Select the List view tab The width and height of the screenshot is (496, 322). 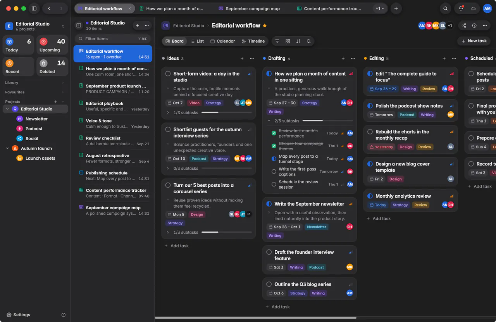tap(196, 41)
